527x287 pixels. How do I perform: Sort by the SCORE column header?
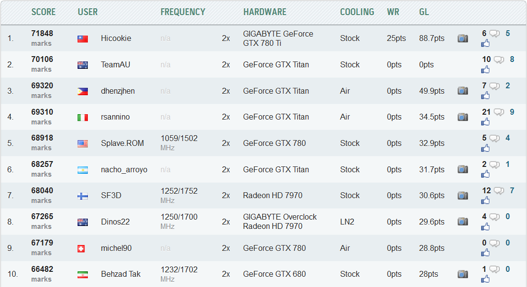(43, 12)
